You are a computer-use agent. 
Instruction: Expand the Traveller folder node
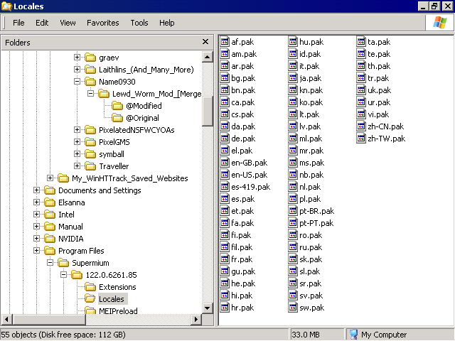coord(77,166)
